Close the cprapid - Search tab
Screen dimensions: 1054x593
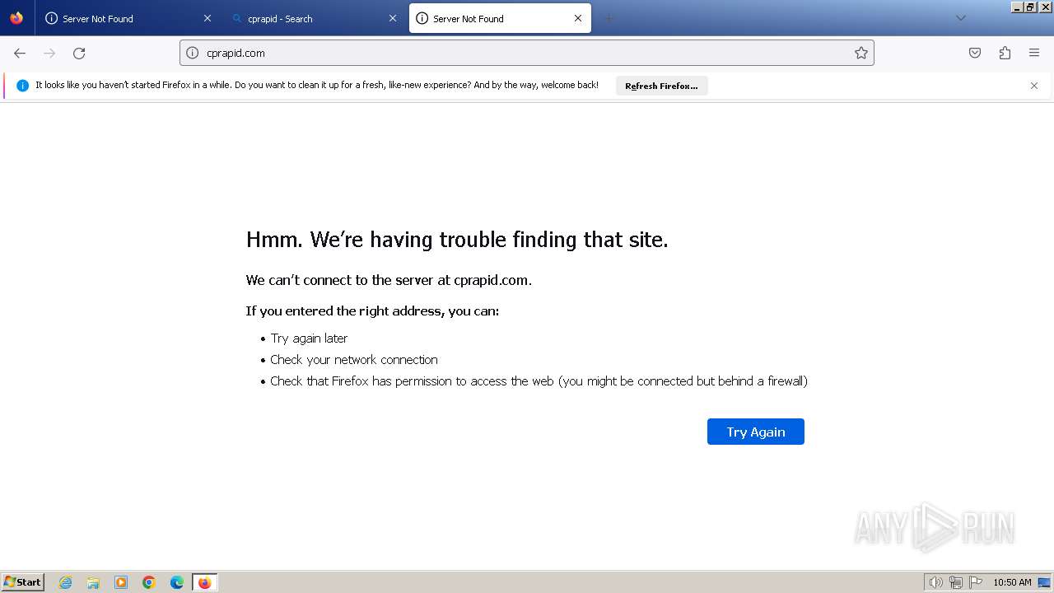click(393, 18)
